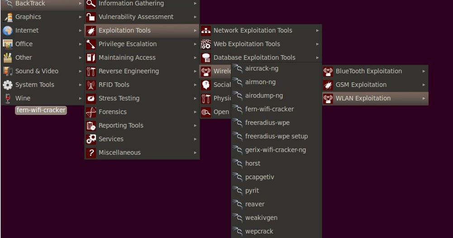Launch airmon-ng from the list

[x=277, y=82]
